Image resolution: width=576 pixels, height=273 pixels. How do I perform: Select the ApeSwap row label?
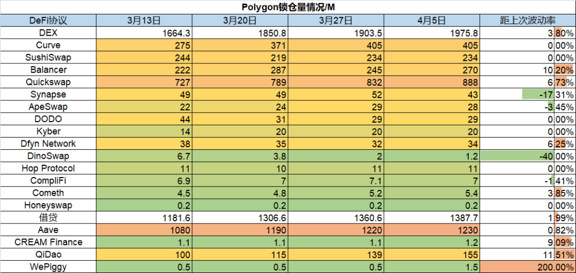(48, 107)
